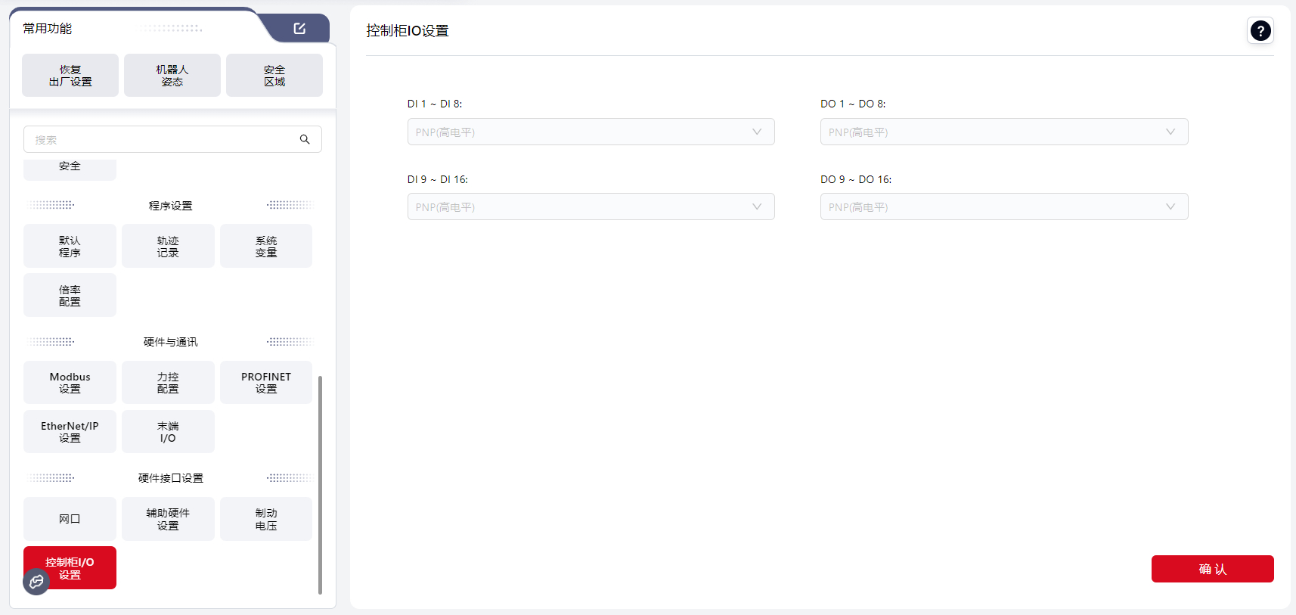Select 末端 I/O menu item
Viewport: 1296px width, 615px height.
tap(168, 432)
